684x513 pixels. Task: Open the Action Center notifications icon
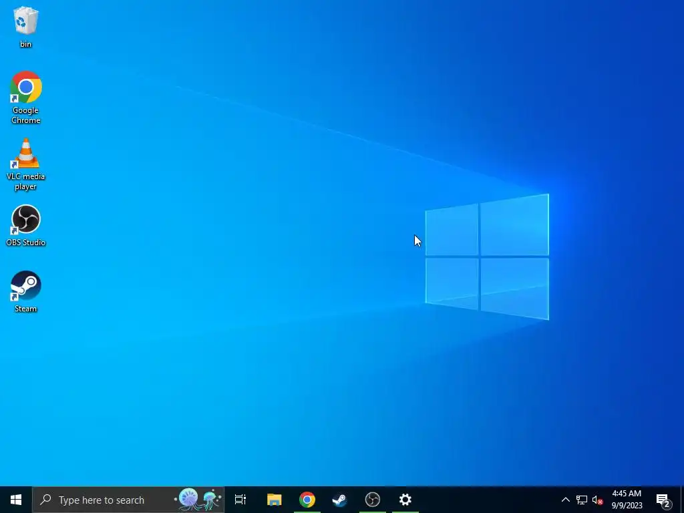[x=663, y=500]
